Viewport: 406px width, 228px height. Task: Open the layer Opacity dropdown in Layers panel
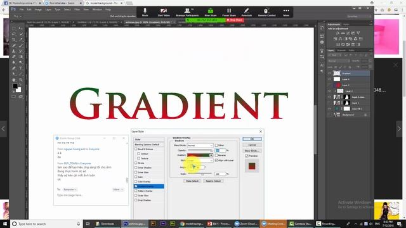370,61
